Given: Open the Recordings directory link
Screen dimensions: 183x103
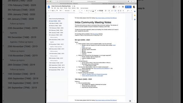Looking at the screenshot, I should pyautogui.click(x=95, y=34).
